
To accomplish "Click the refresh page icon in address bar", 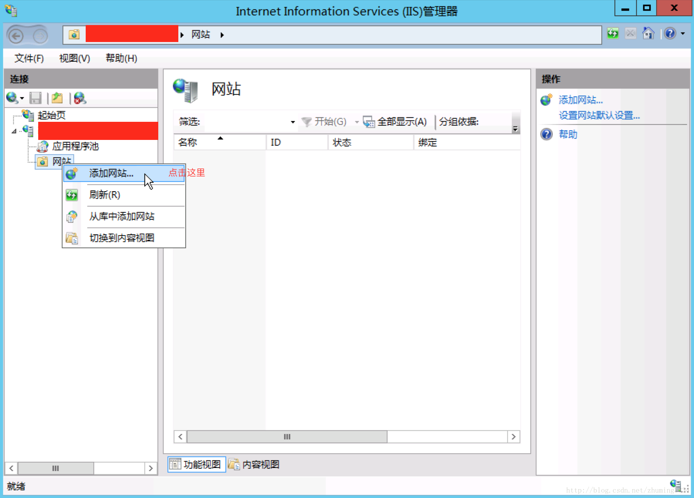I will [613, 34].
